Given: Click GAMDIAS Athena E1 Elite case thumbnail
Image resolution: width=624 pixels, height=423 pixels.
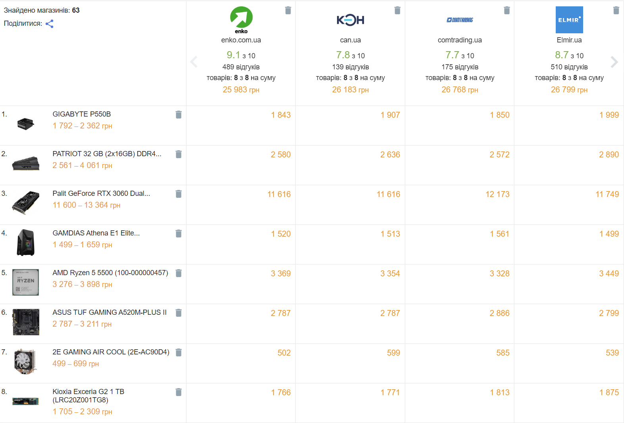Looking at the screenshot, I should (26, 243).
